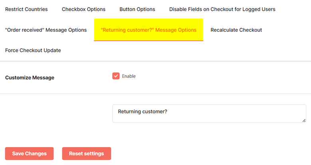This screenshot has width=311, height=165.
Task: Select "Order received" Message Options tab
Action: point(46,30)
